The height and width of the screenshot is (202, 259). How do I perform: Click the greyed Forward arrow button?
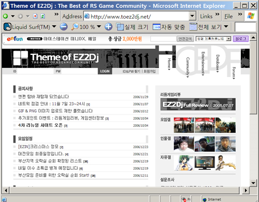coord(20,16)
